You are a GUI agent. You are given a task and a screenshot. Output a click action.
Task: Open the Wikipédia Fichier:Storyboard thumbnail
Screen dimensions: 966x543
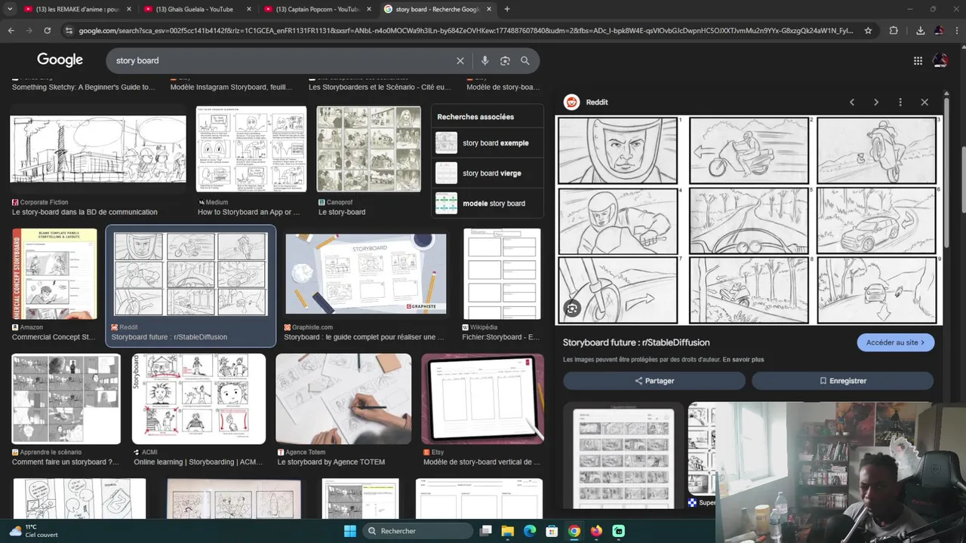(502, 274)
